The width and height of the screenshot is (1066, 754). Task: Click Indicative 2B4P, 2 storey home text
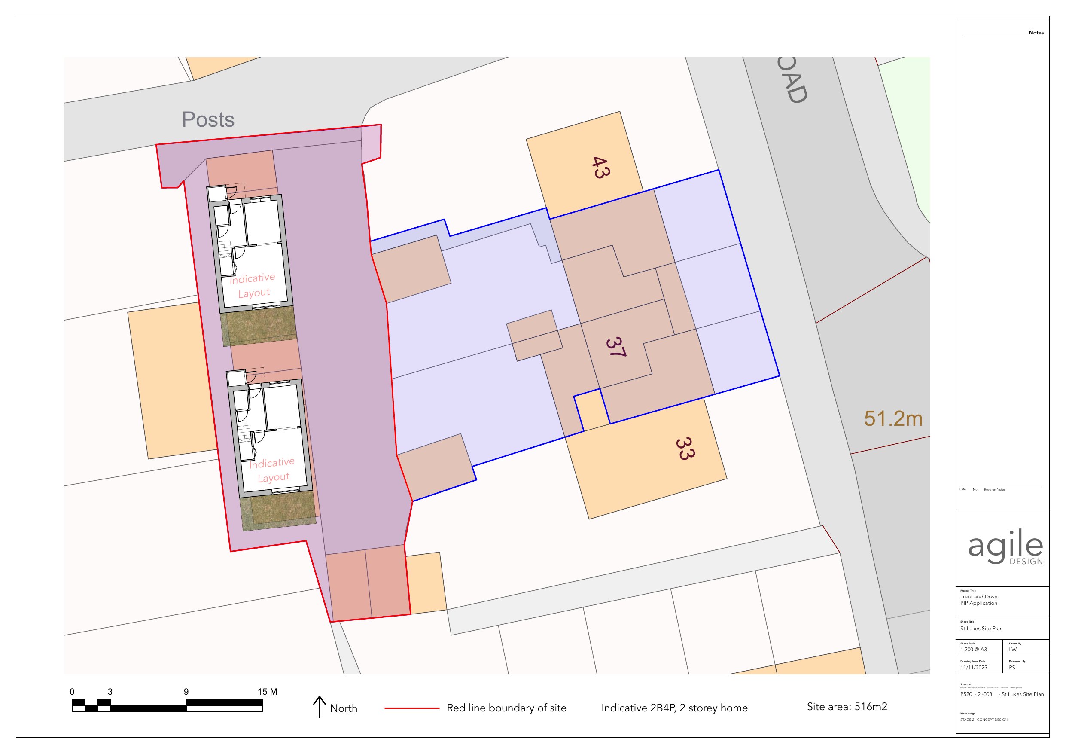pos(674,708)
